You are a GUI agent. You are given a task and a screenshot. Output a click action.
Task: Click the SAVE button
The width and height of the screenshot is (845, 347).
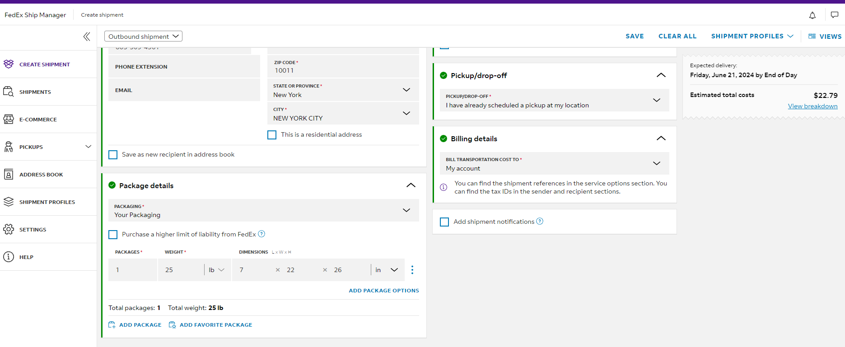635,36
